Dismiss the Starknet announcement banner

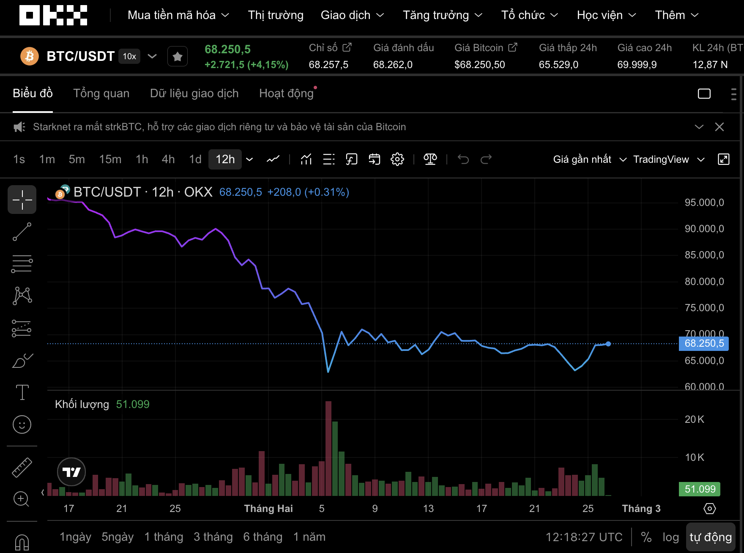719,127
